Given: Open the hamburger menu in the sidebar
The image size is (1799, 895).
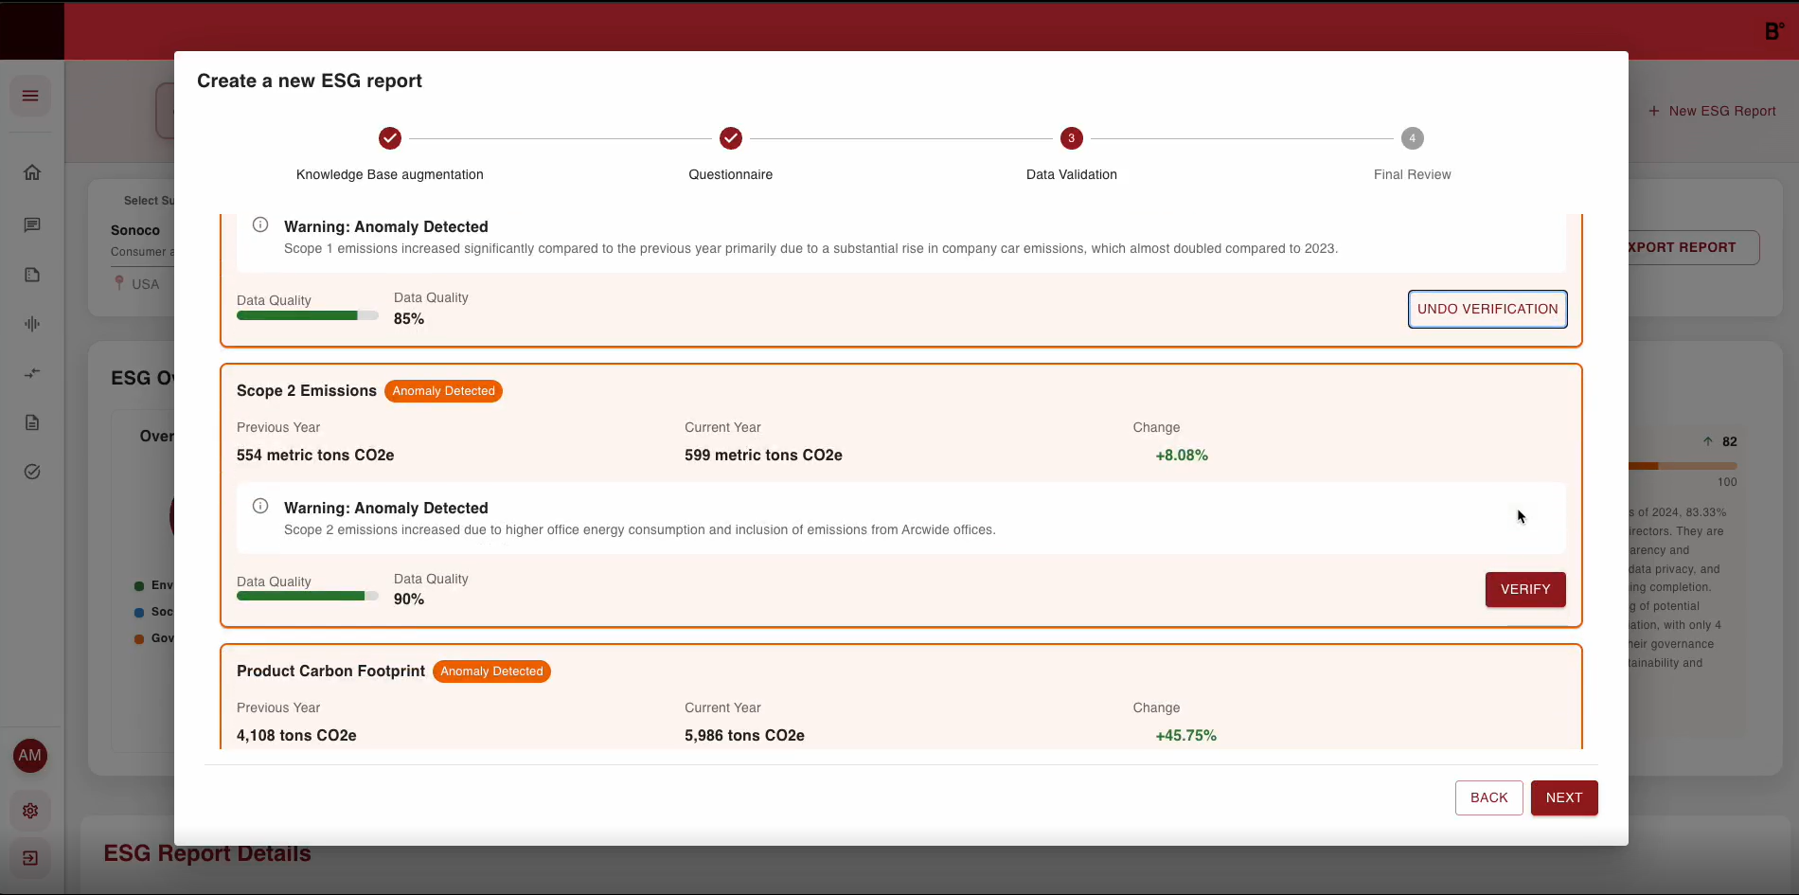Looking at the screenshot, I should tap(30, 96).
